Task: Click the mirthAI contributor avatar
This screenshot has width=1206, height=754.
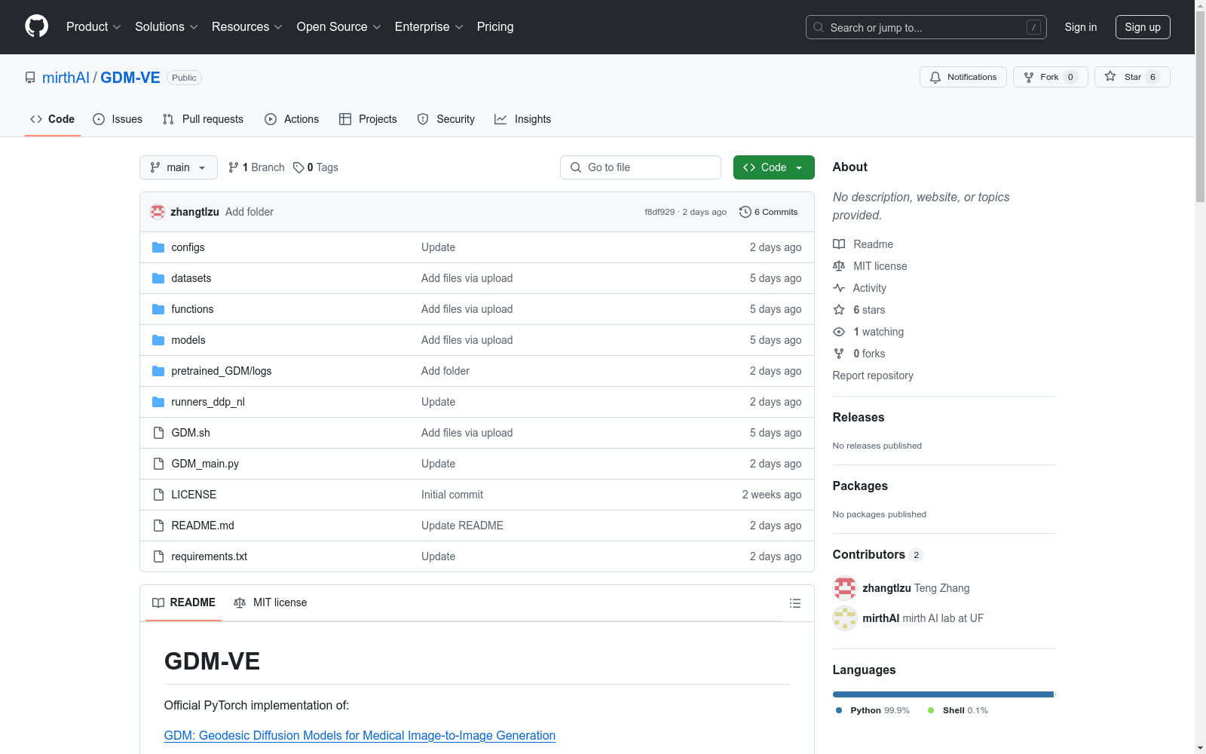Action: coord(845,618)
